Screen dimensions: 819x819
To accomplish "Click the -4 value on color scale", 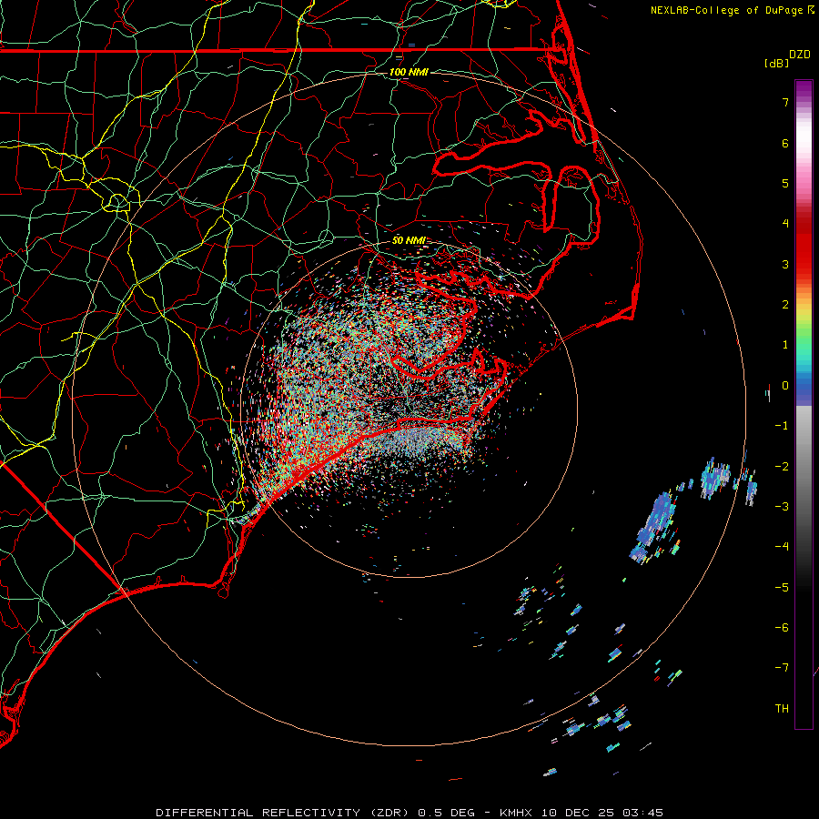I will point(782,547).
